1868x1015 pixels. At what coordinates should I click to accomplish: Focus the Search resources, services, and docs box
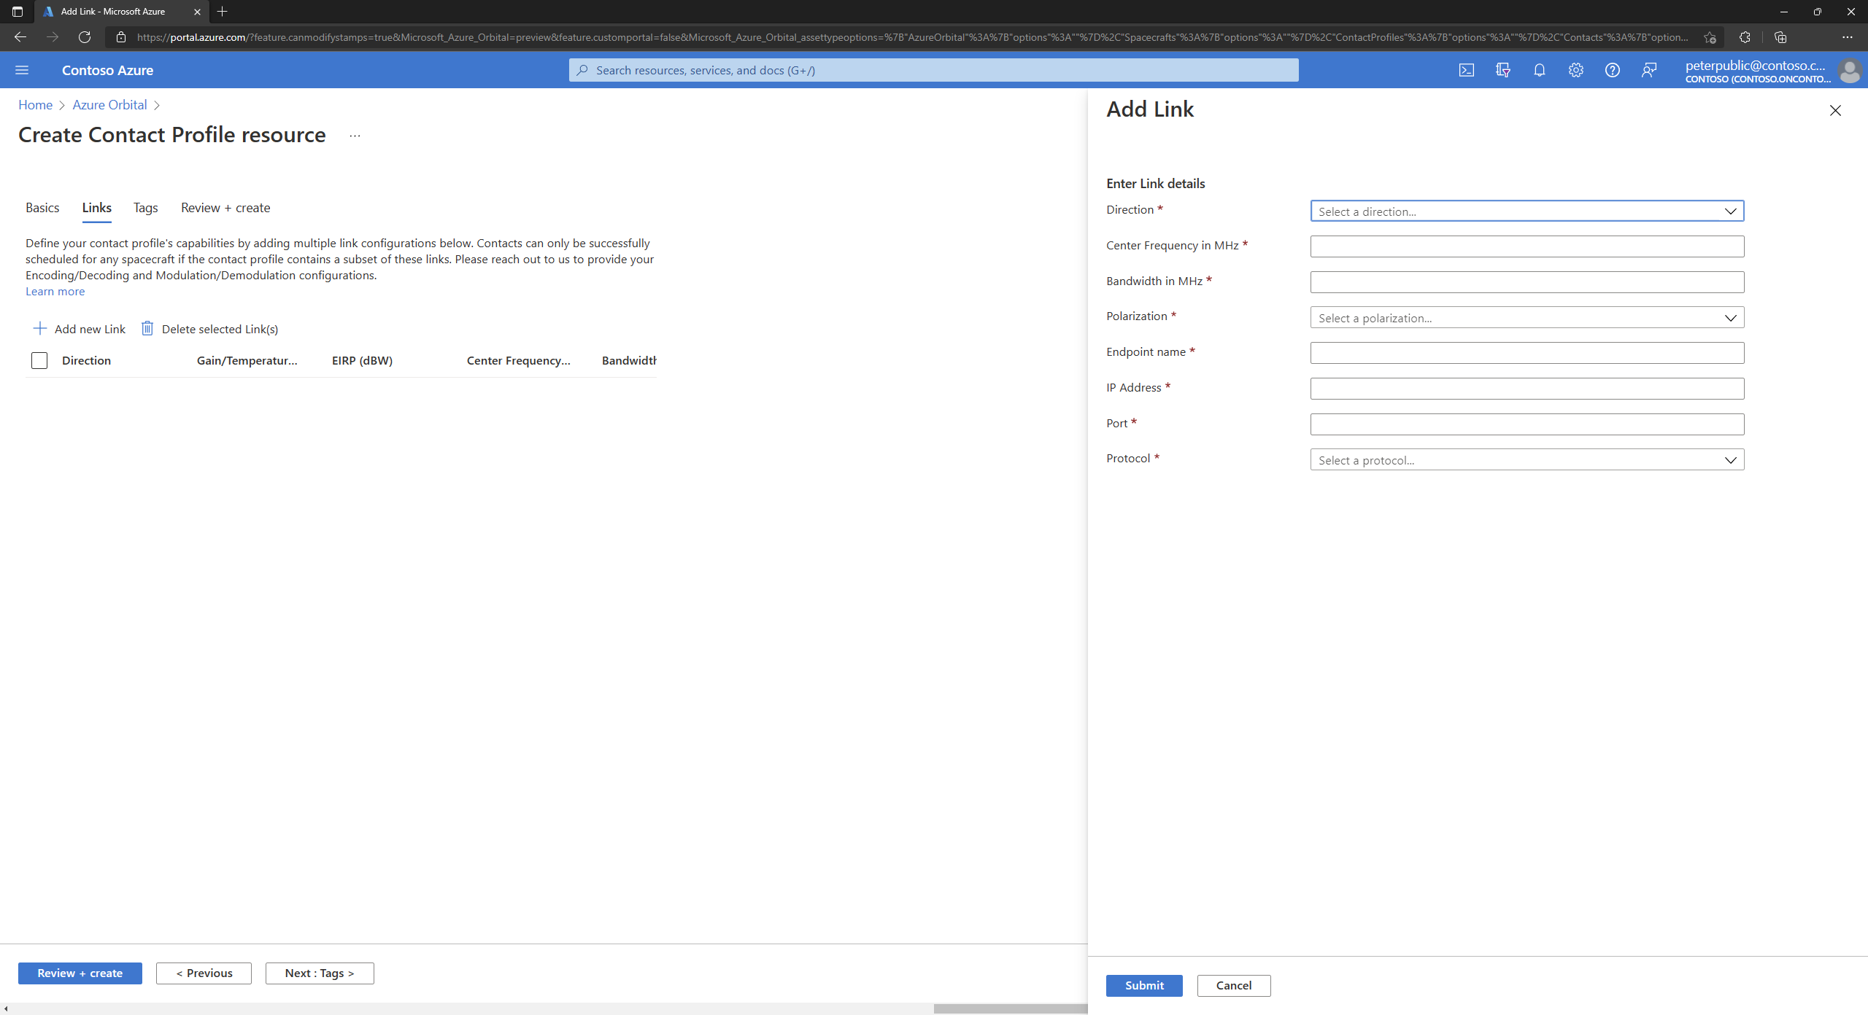pos(933,70)
